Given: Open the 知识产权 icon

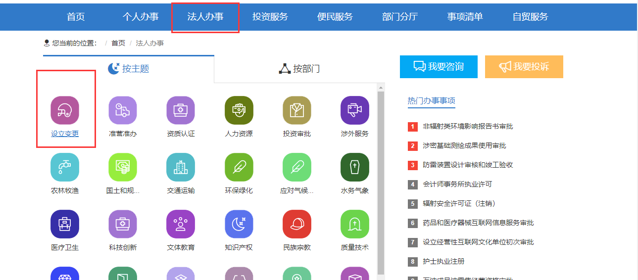Looking at the screenshot, I should [239, 224].
